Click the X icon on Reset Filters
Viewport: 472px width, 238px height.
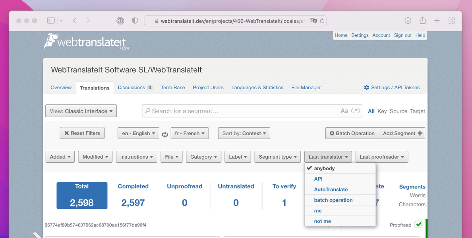click(x=67, y=133)
